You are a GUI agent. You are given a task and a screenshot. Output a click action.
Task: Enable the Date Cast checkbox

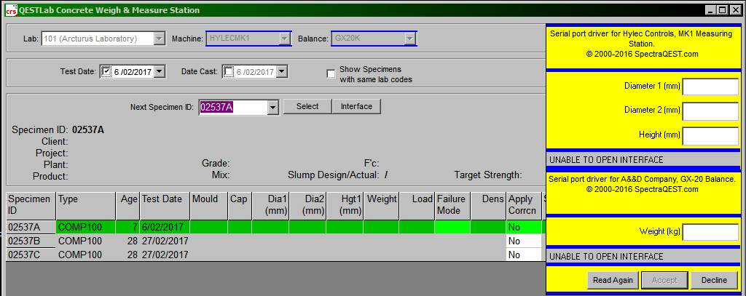pyautogui.click(x=229, y=72)
